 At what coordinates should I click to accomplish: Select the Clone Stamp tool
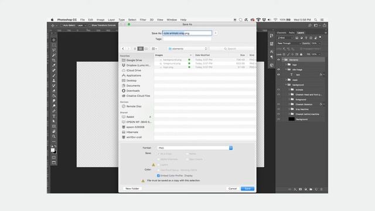[x=54, y=80]
